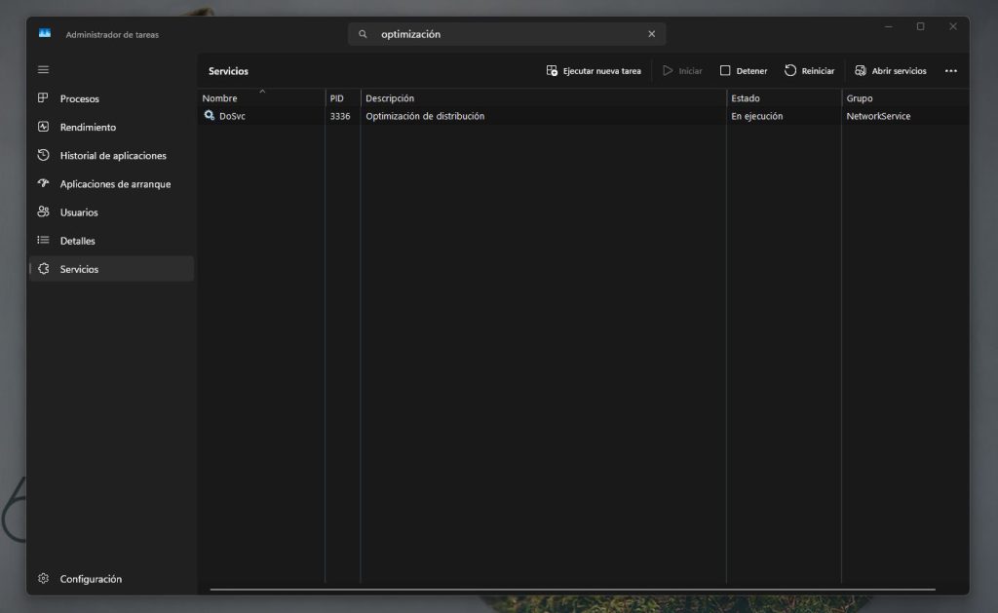Clear the search box text
Screen dimensions: 998x613
pos(652,34)
